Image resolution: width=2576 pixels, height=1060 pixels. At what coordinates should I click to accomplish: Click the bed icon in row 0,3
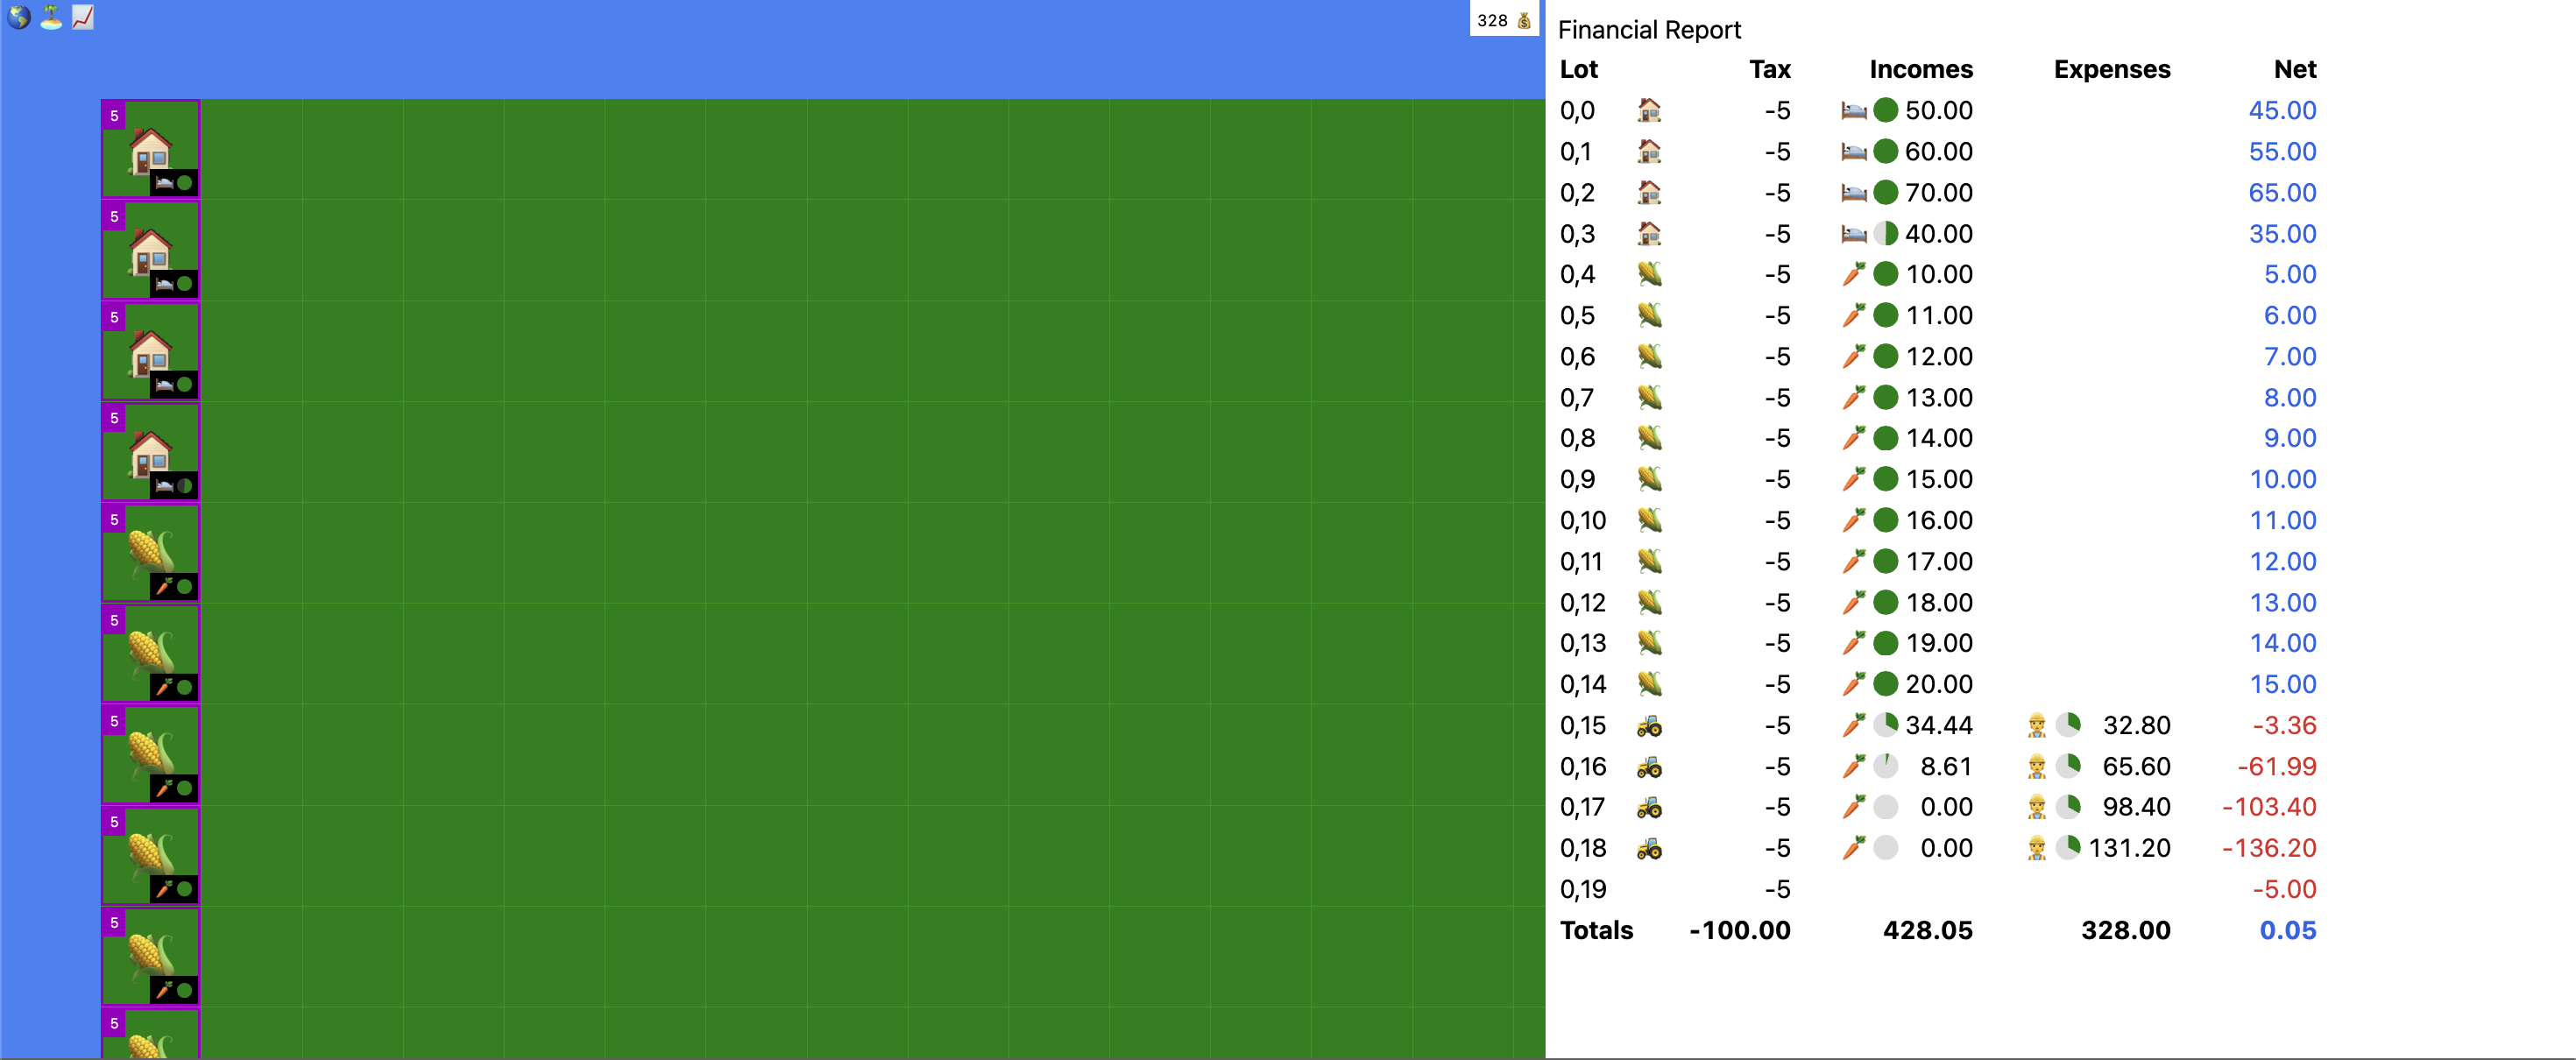[x=1853, y=234]
